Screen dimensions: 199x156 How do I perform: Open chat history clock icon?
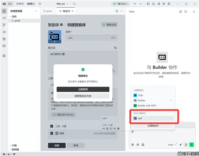tap(186, 12)
